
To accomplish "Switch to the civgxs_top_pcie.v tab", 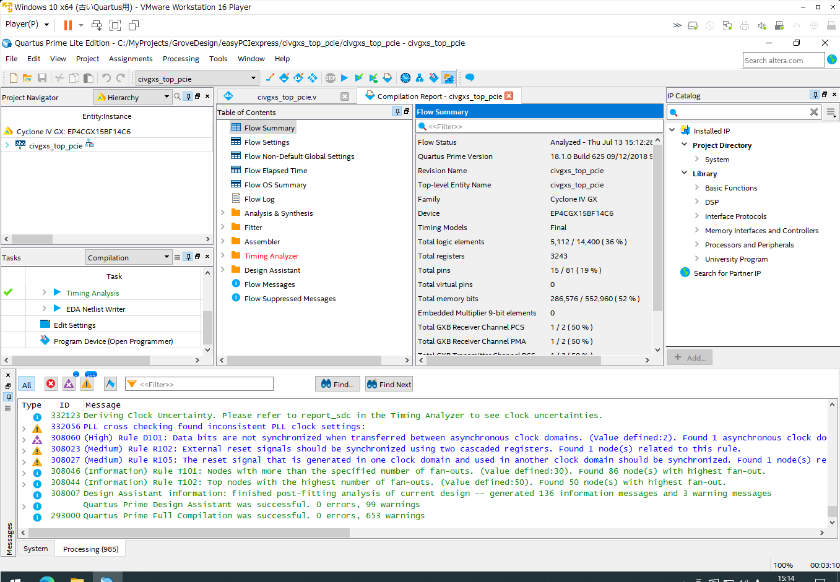I will [x=287, y=96].
